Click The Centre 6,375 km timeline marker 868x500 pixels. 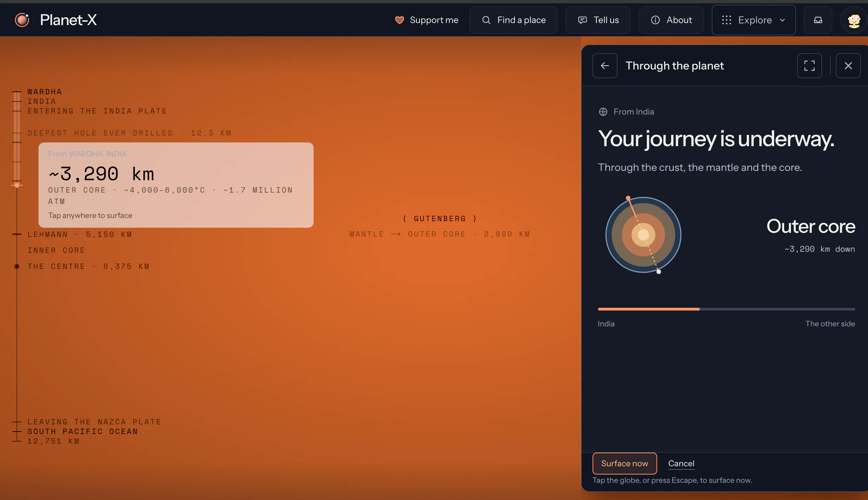click(x=17, y=267)
